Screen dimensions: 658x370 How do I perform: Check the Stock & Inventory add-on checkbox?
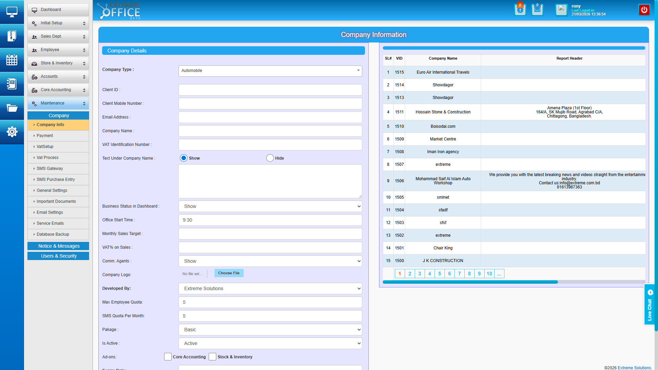tap(212, 357)
